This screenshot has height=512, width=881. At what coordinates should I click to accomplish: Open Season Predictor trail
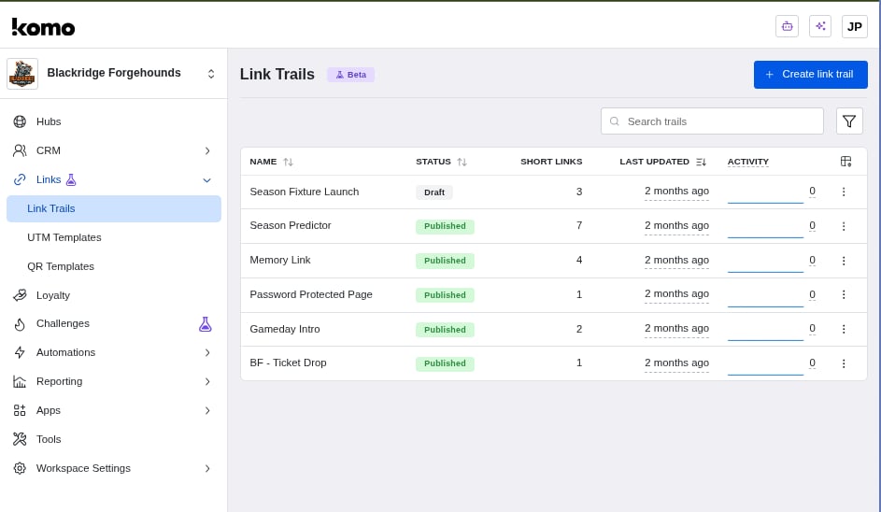pyautogui.click(x=290, y=225)
